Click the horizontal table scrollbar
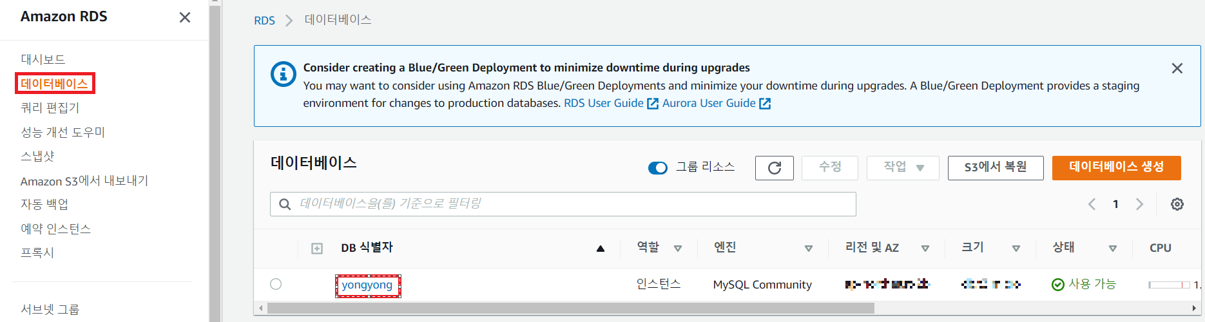Viewport: 1205px width, 322px height. (x=570, y=308)
